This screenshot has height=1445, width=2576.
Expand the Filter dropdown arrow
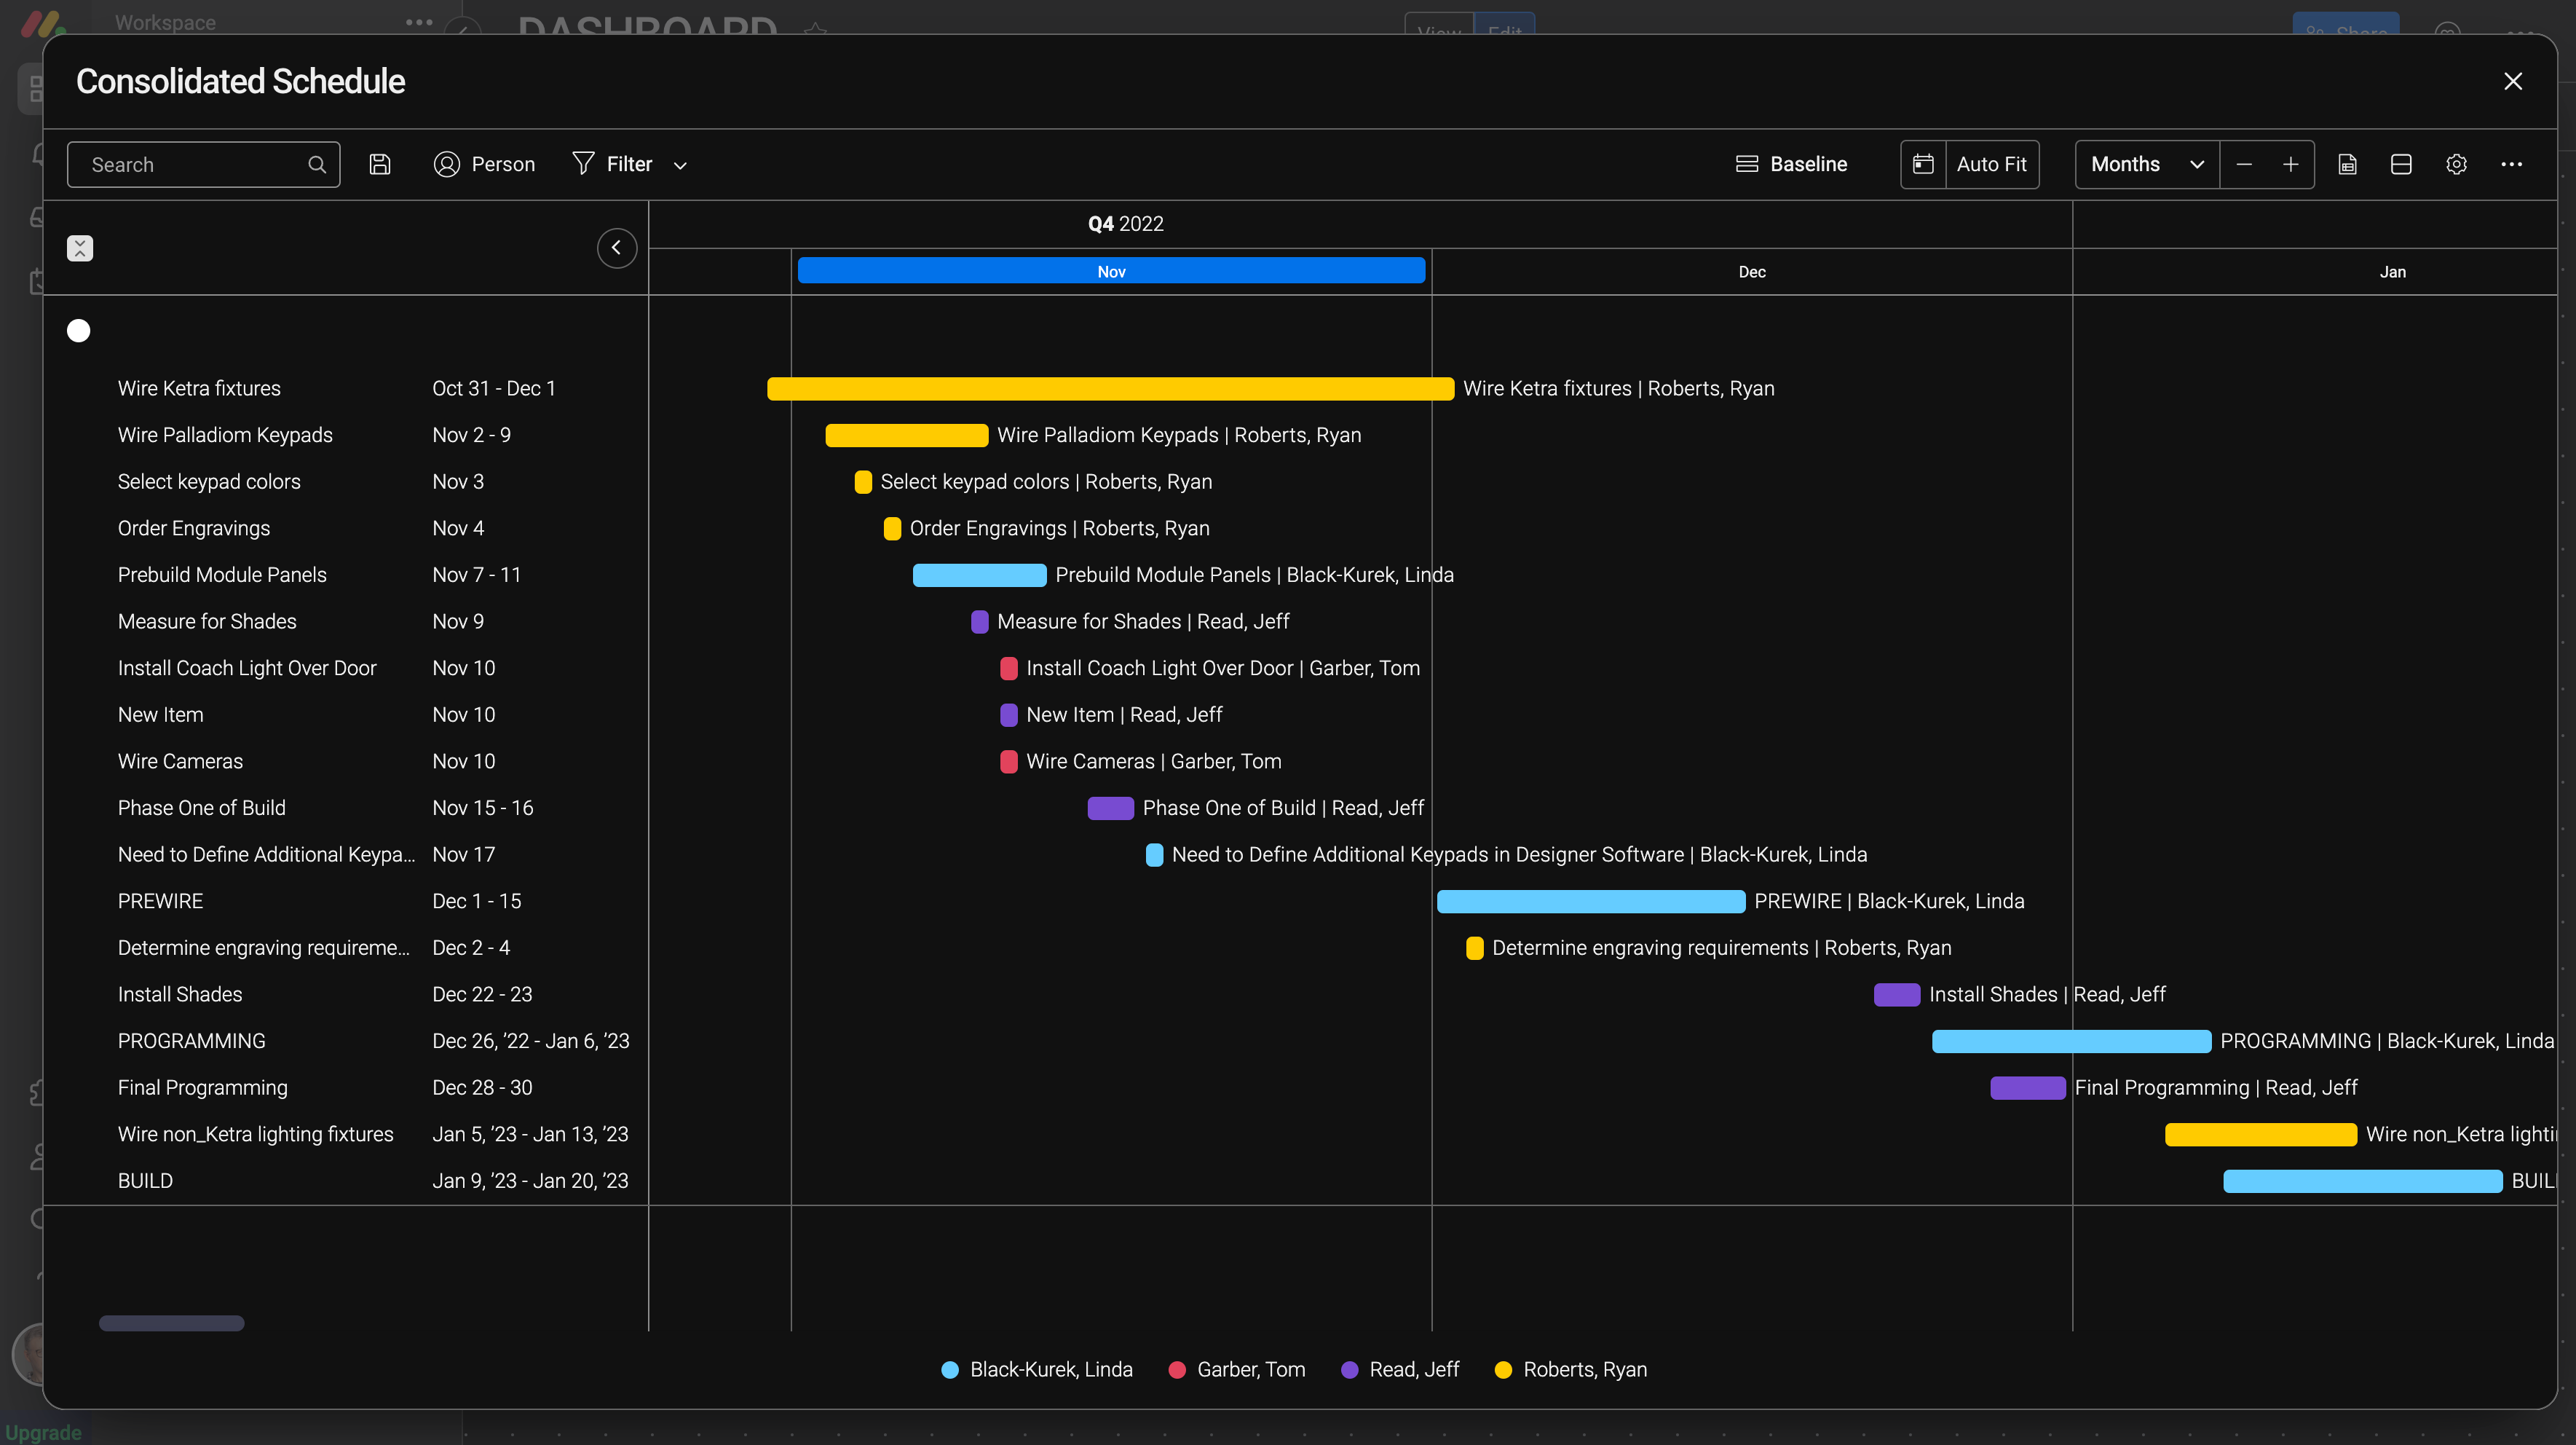pos(680,165)
